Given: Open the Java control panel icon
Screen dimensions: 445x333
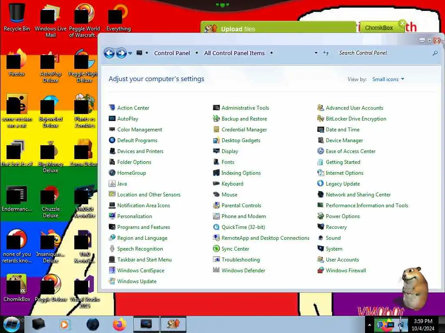Looking at the screenshot, I should click(112, 183).
